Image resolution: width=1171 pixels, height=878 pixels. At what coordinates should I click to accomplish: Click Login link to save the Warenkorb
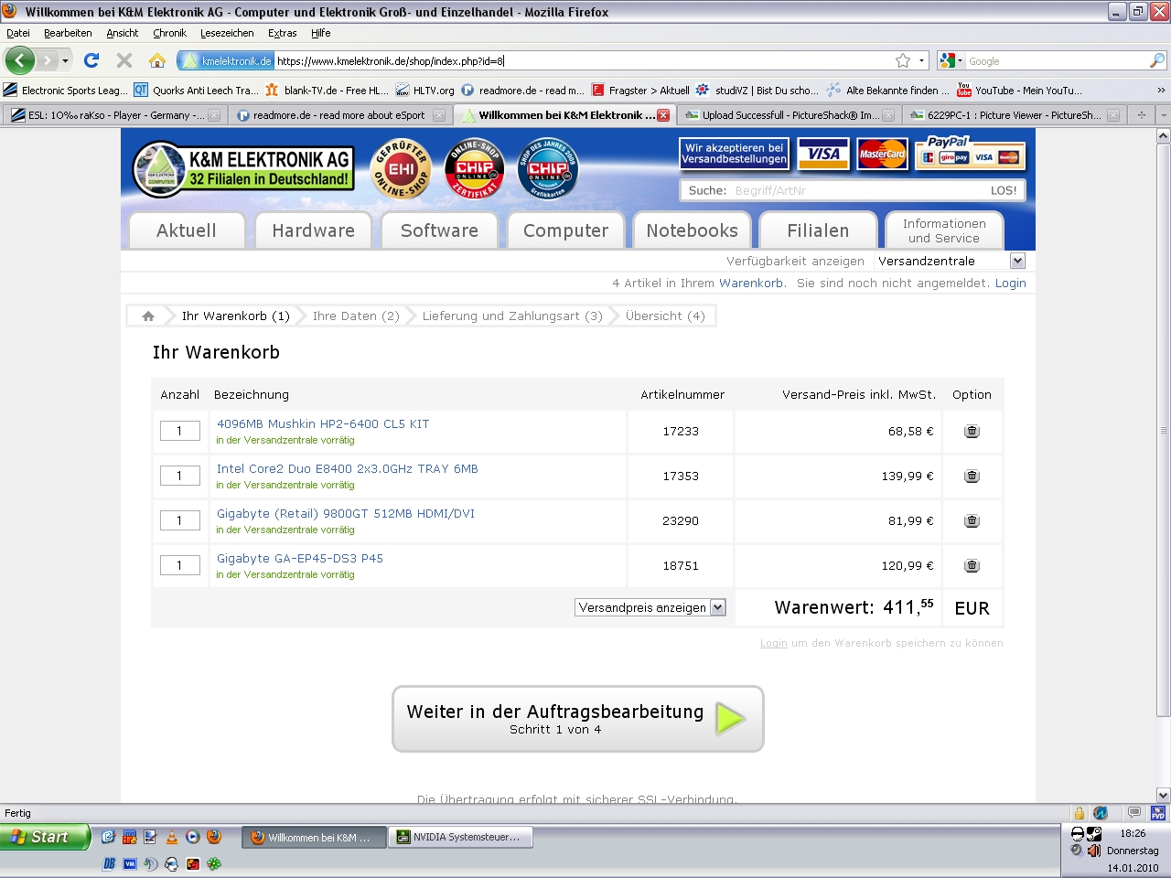point(774,643)
